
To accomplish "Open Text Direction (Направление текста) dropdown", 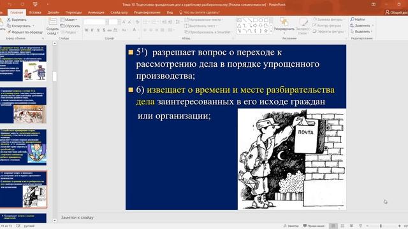I will coord(203,20).
